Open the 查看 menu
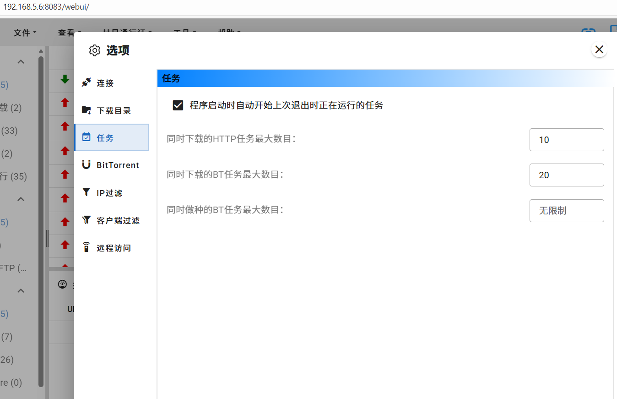The image size is (617, 399). [x=69, y=33]
